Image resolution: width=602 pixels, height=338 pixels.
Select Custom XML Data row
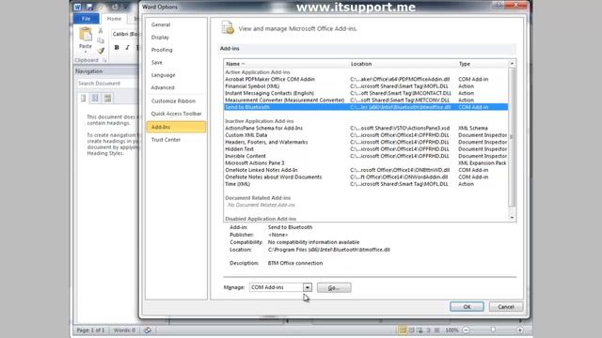tap(366, 135)
